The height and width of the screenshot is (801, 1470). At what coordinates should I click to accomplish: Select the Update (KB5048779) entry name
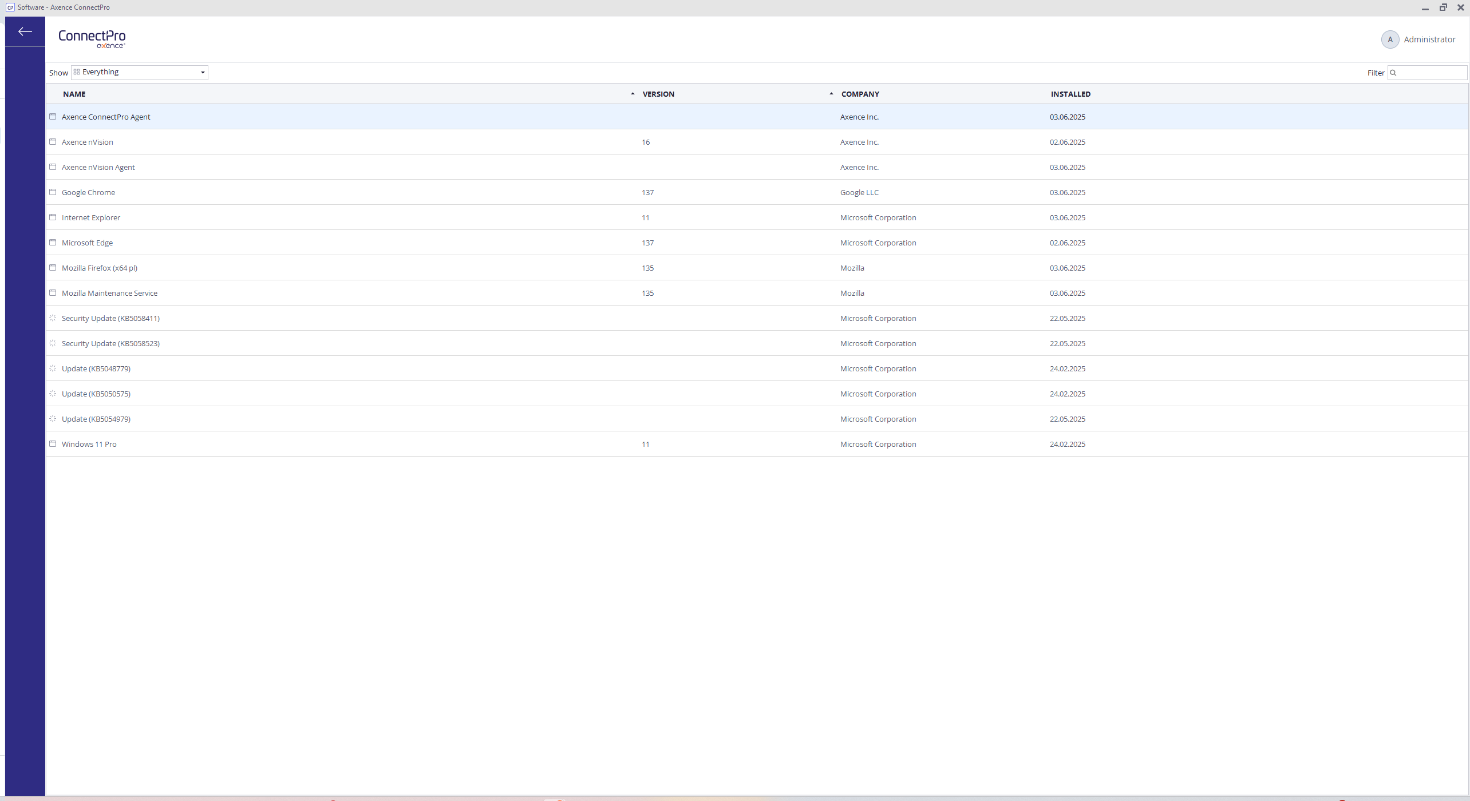click(96, 368)
